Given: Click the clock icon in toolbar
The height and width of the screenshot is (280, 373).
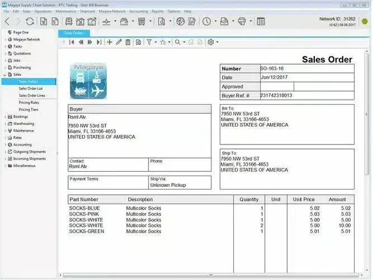Looking at the screenshot, I should tap(206, 22).
